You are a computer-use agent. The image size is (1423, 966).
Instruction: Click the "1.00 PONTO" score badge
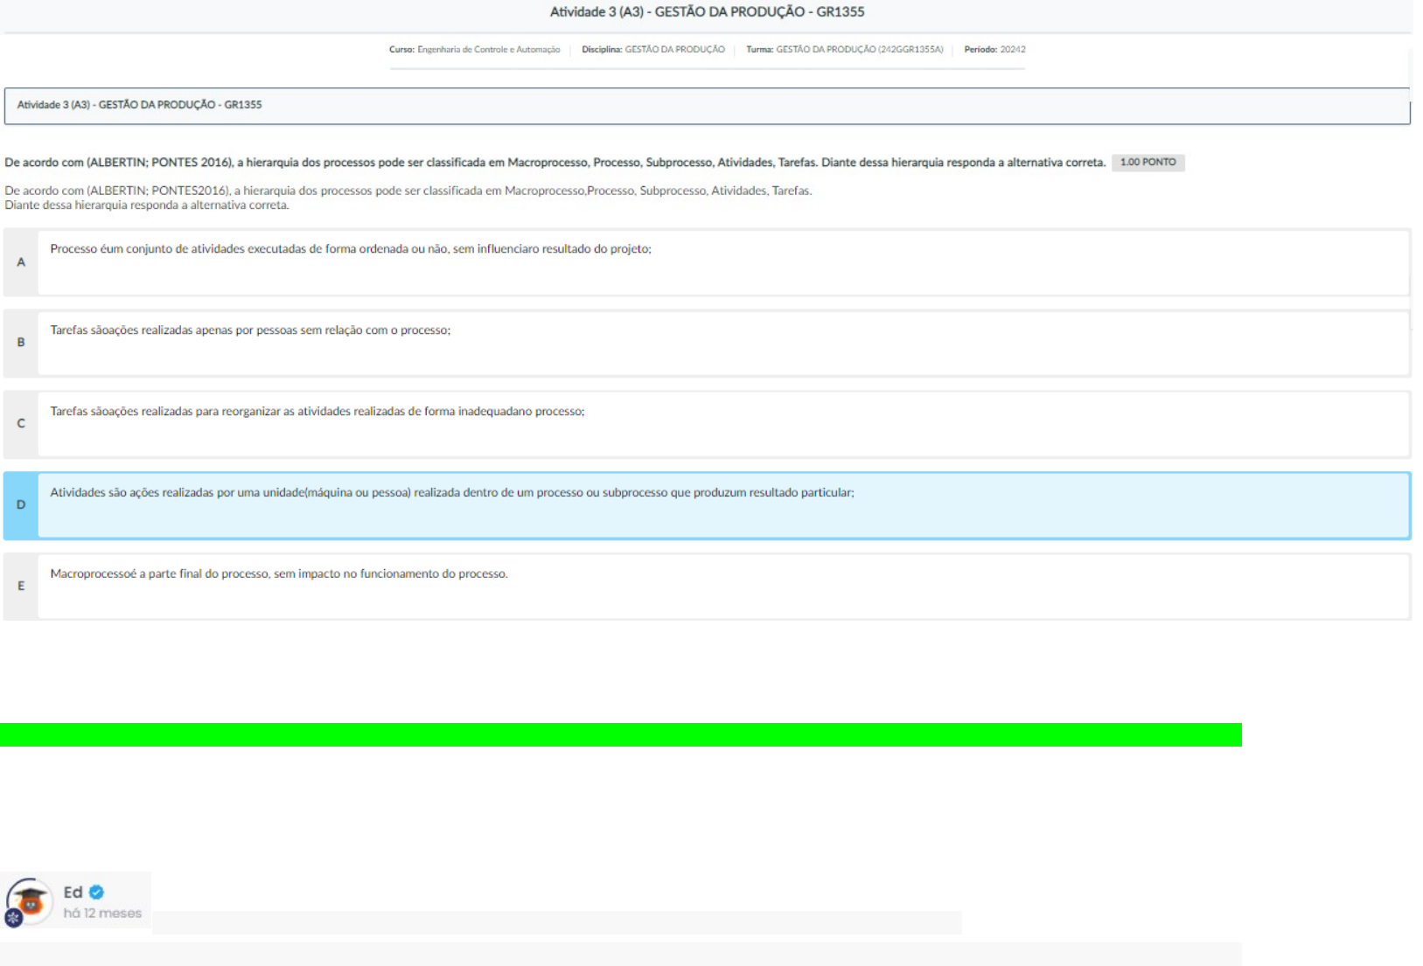pos(1147,163)
